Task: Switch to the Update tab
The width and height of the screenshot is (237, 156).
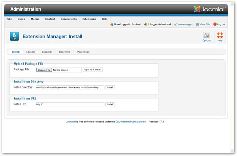Action: (31, 52)
